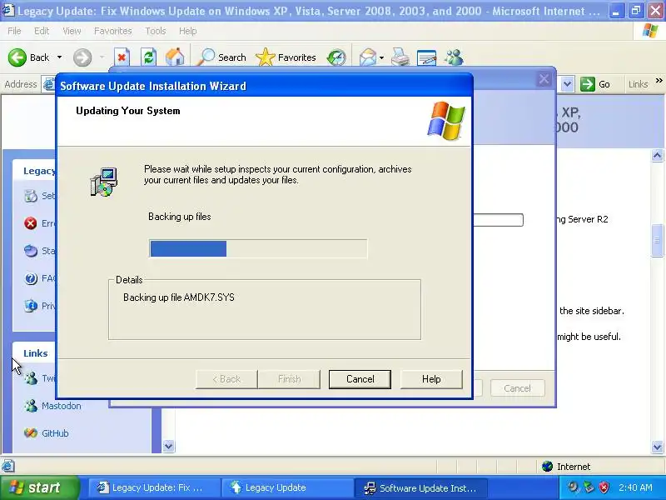This screenshot has height=500, width=666.
Task: Click the disabled Back wizard button
Action: (226, 379)
